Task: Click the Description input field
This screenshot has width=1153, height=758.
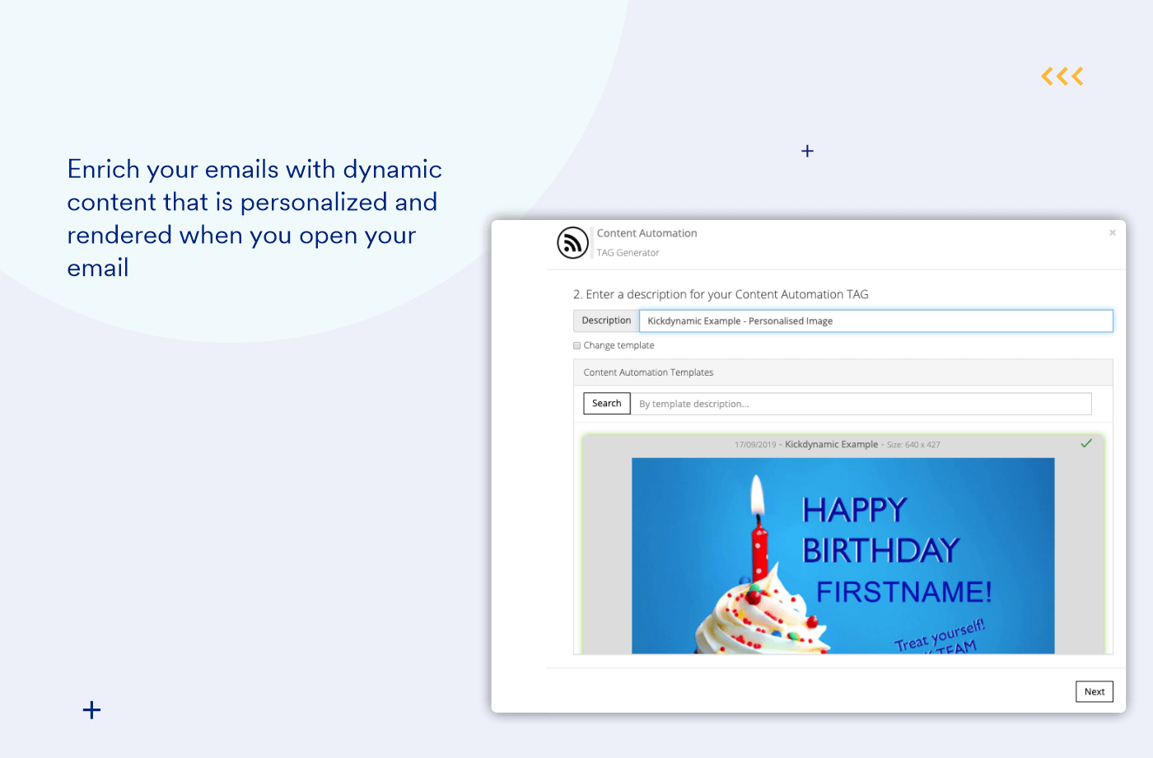Action: [875, 321]
